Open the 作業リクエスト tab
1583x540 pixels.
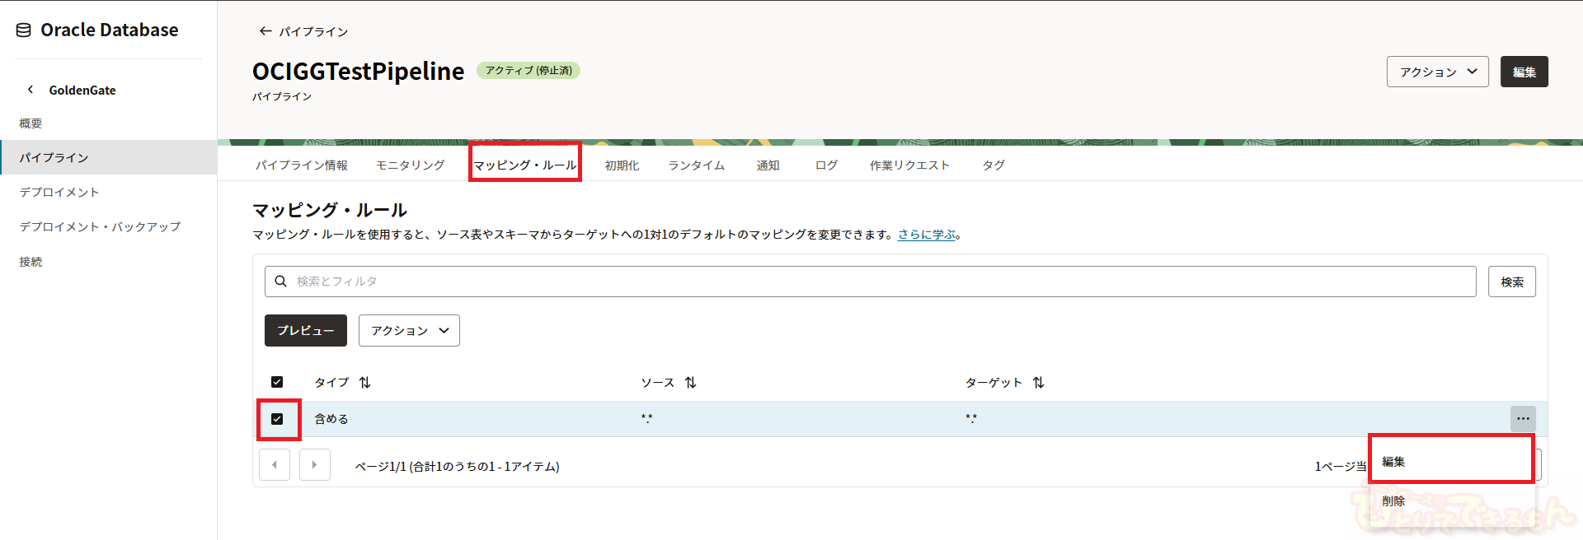tap(909, 165)
